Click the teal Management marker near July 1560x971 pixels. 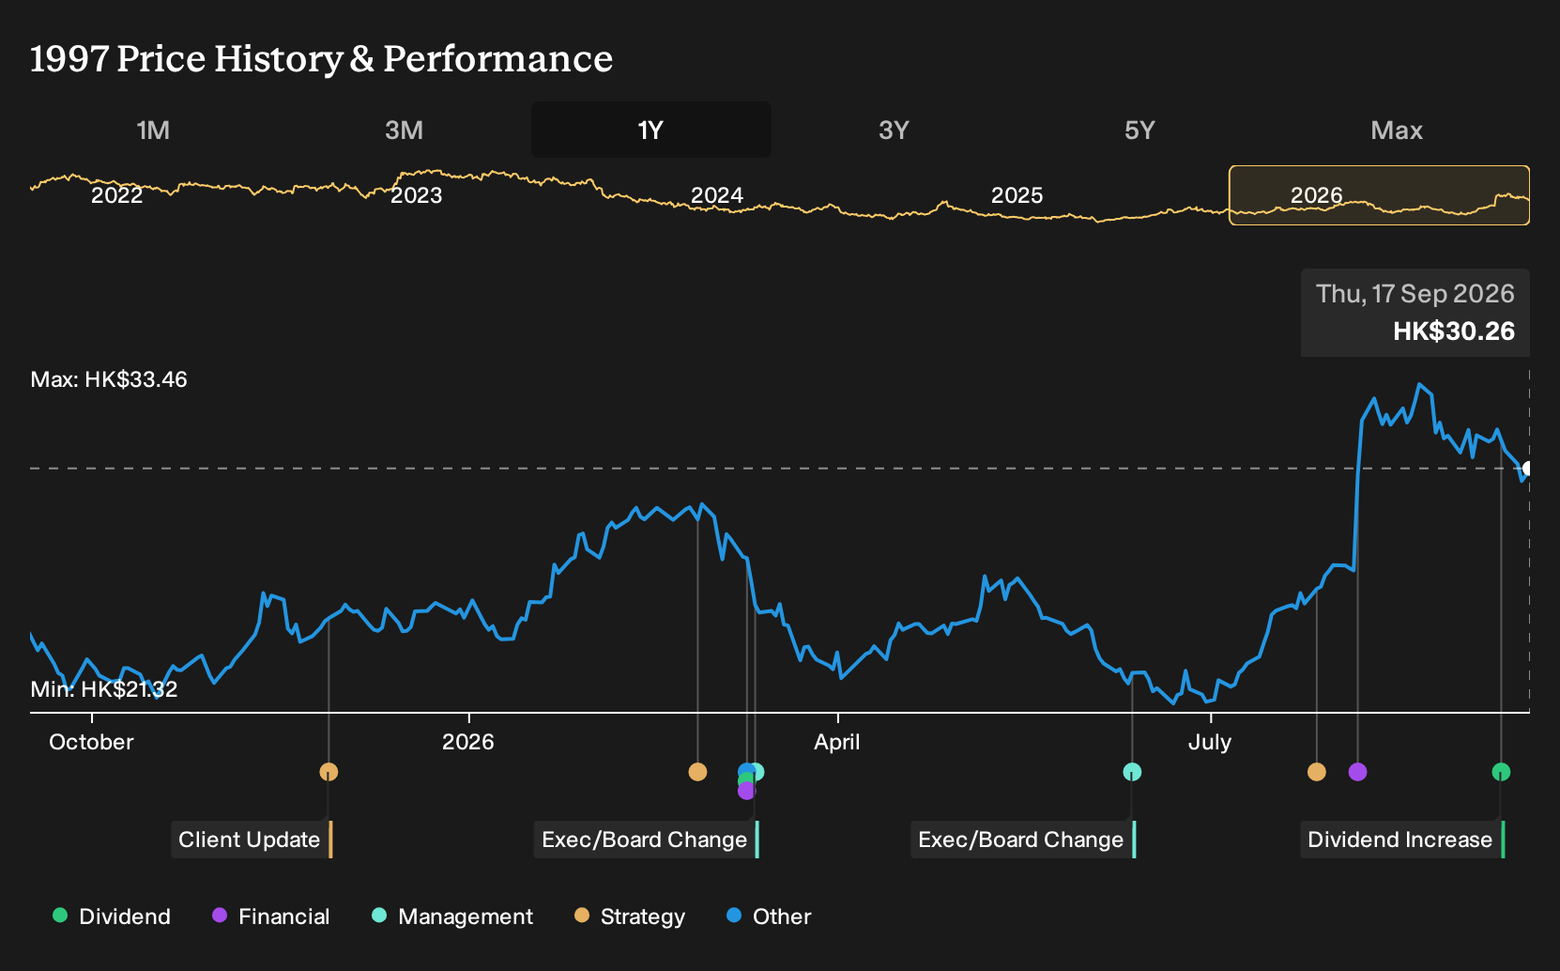point(1132,772)
